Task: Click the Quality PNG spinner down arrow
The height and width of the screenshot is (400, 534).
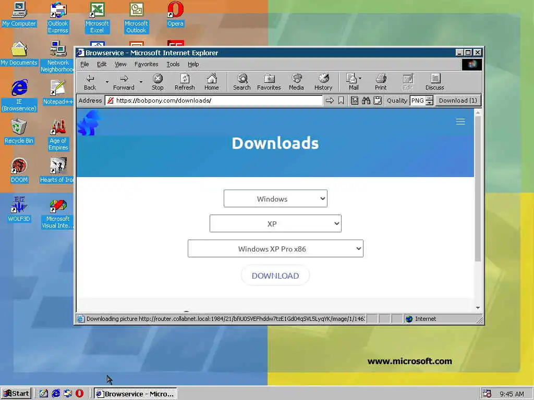Action: tap(430, 103)
